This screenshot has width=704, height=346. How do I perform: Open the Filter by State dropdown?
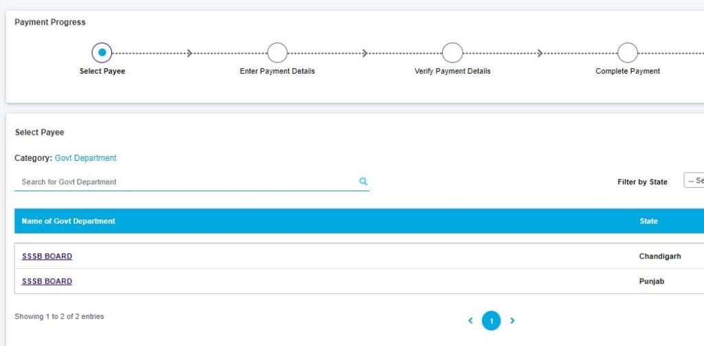(x=693, y=181)
